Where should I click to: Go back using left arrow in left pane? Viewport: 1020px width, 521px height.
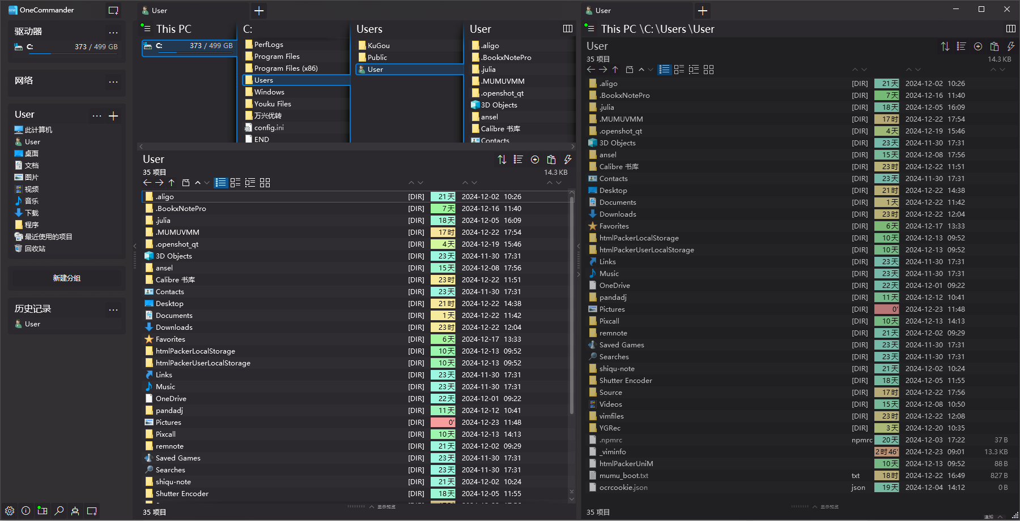[147, 183]
